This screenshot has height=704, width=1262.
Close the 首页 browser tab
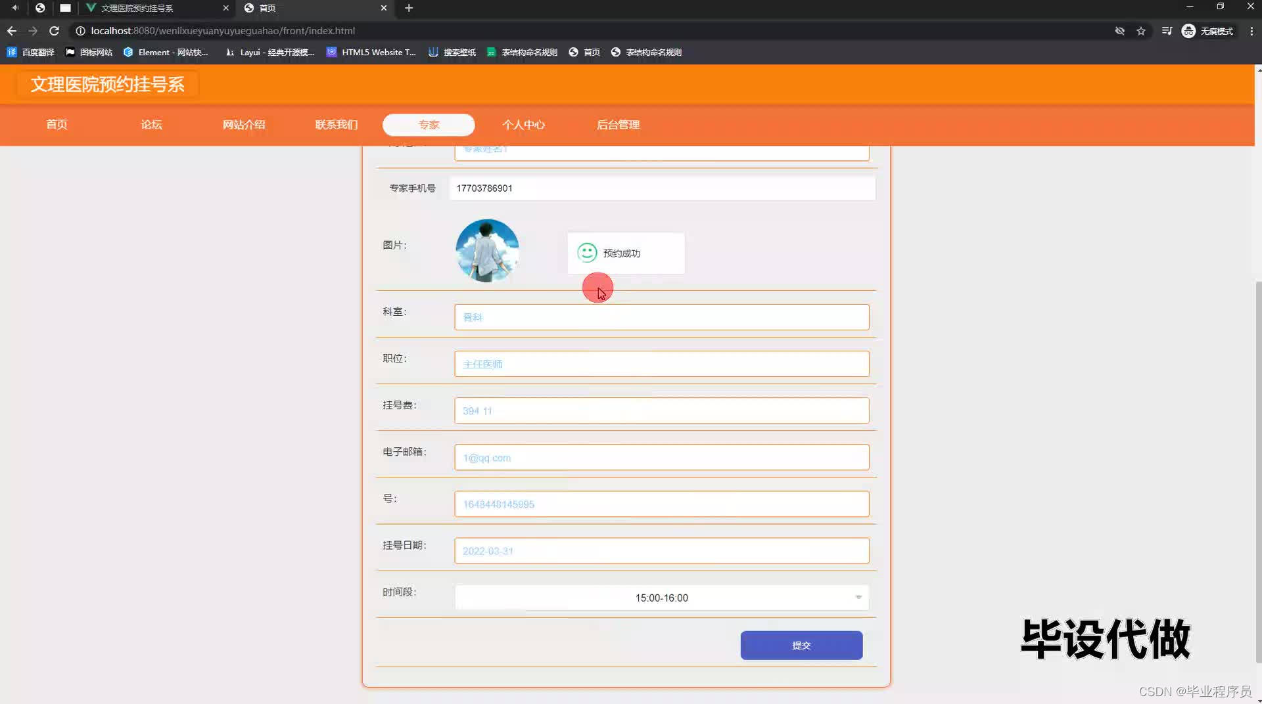(384, 8)
